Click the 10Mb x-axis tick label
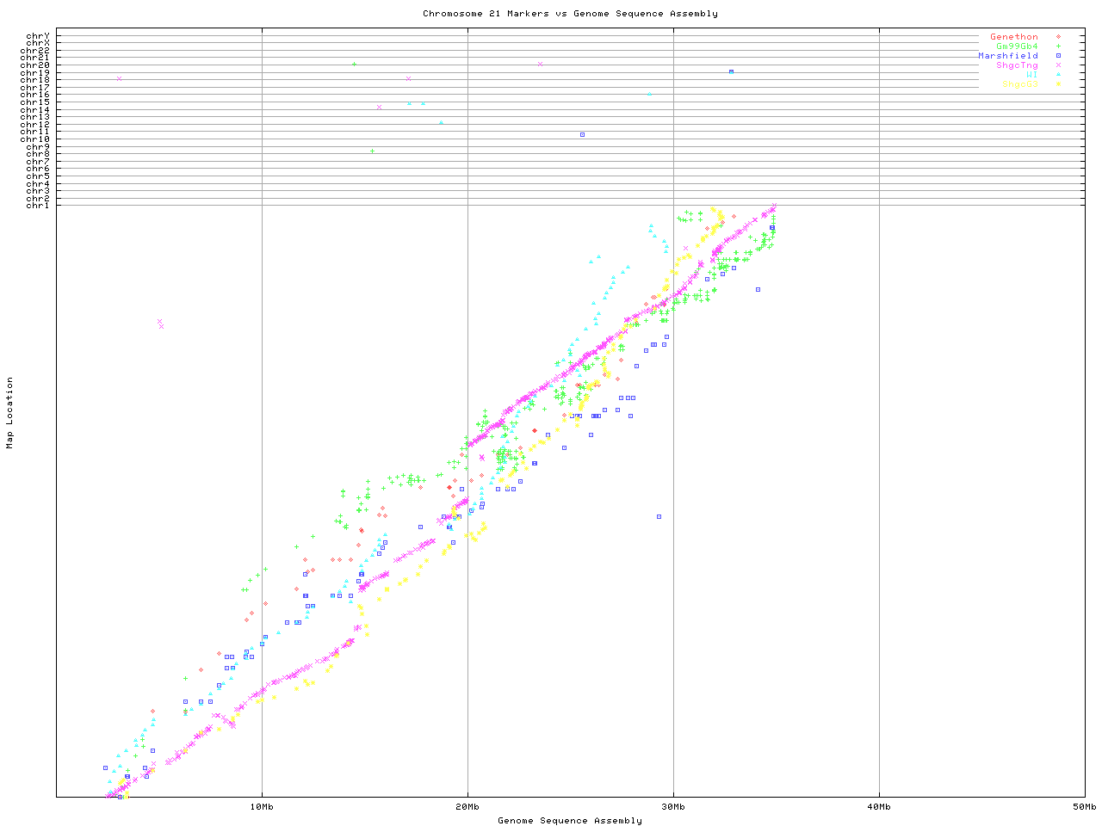This screenshot has width=1102, height=826. click(262, 807)
